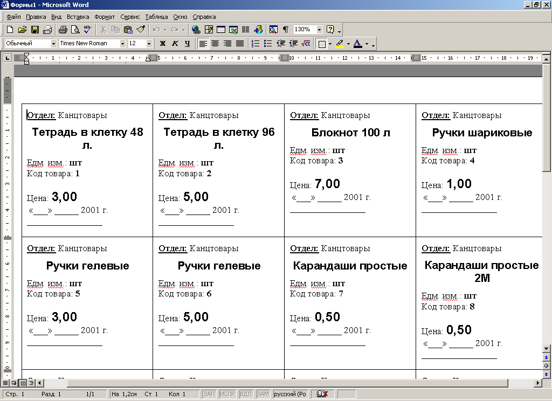
Task: Expand the font color arrow
Action: coord(367,44)
